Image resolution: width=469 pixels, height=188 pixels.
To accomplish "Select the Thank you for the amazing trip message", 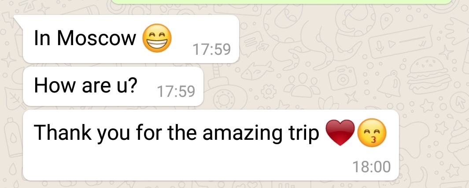I will pos(211,145).
